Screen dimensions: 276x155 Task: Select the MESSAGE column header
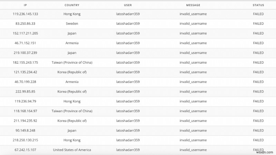point(193,5)
